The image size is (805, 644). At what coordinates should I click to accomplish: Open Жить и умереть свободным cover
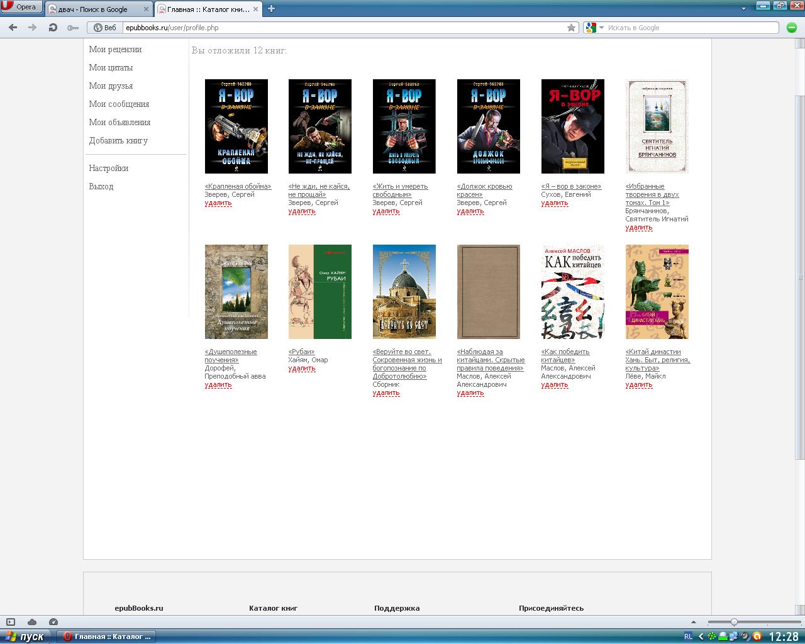tap(404, 126)
